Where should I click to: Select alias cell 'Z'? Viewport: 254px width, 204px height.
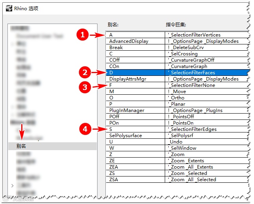[x=135, y=154]
